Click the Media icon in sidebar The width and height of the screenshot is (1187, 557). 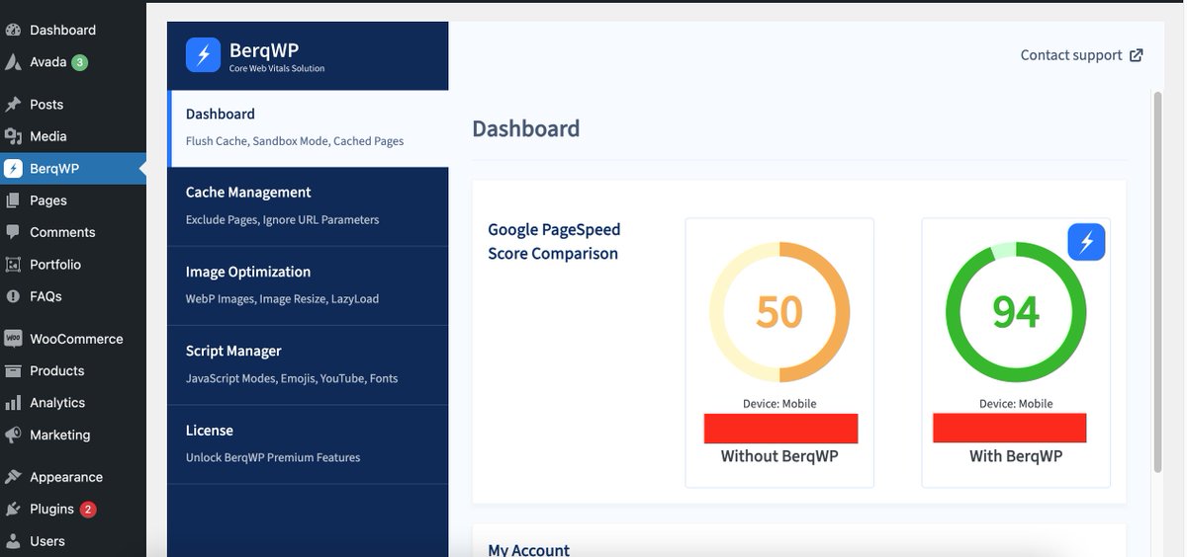click(13, 136)
